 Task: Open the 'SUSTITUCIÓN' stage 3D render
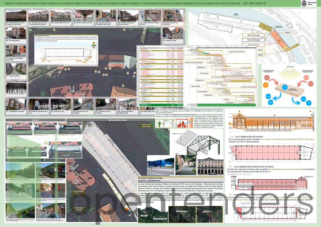click(x=70, y=129)
